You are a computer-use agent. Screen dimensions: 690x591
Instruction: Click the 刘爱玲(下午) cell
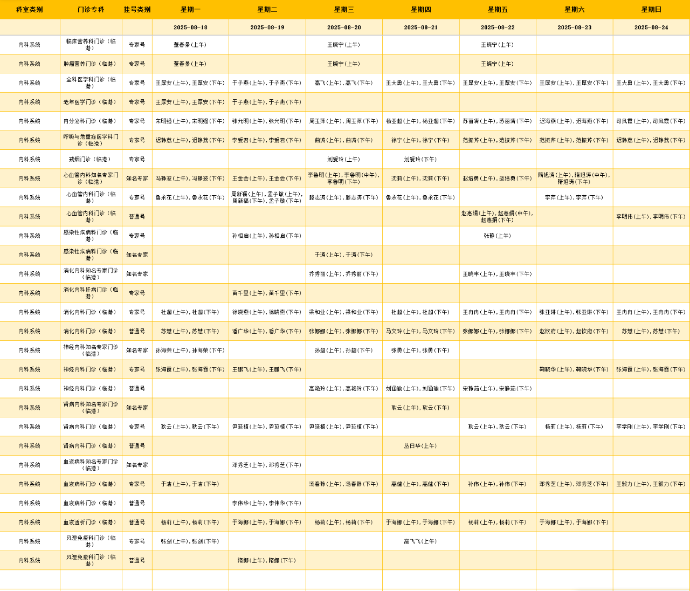coord(421,159)
